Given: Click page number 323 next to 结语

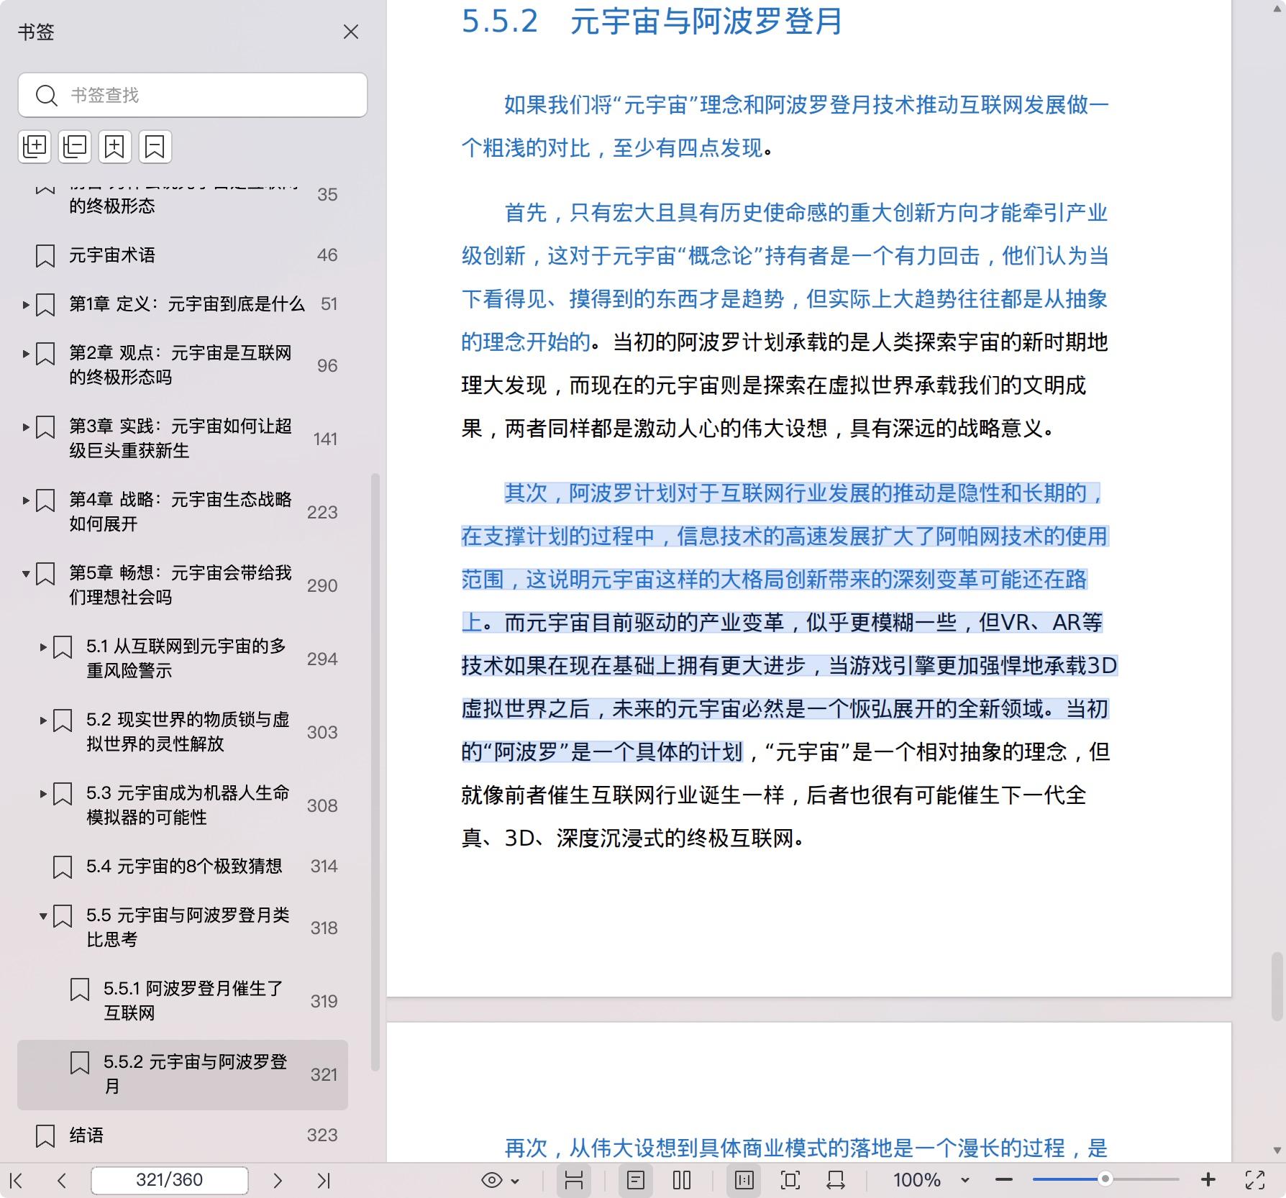Looking at the screenshot, I should click(x=321, y=1135).
